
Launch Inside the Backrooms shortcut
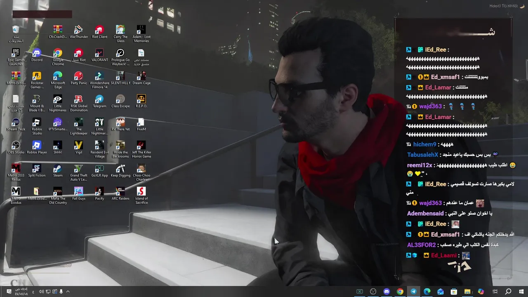click(x=120, y=149)
